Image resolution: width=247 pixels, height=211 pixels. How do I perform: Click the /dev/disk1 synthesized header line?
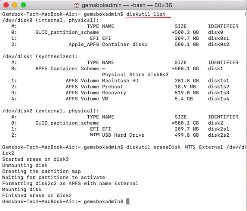40,56
